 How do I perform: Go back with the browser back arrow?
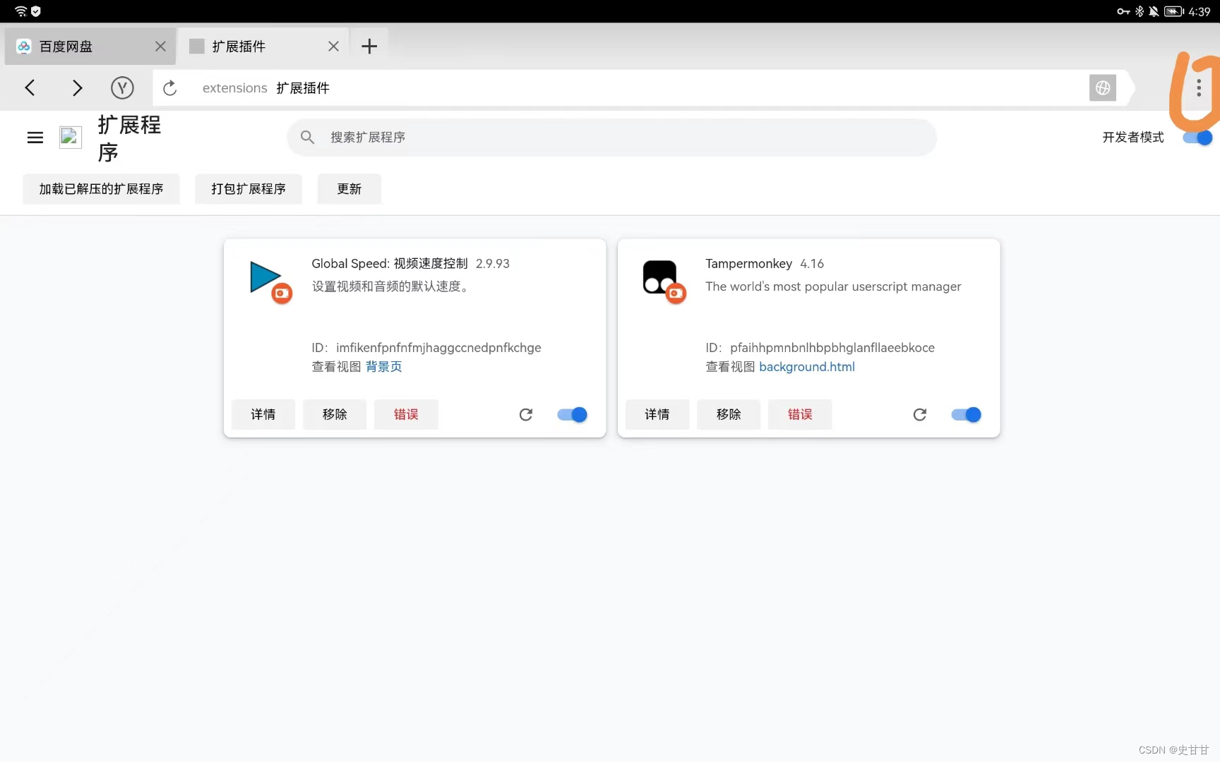pyautogui.click(x=30, y=87)
